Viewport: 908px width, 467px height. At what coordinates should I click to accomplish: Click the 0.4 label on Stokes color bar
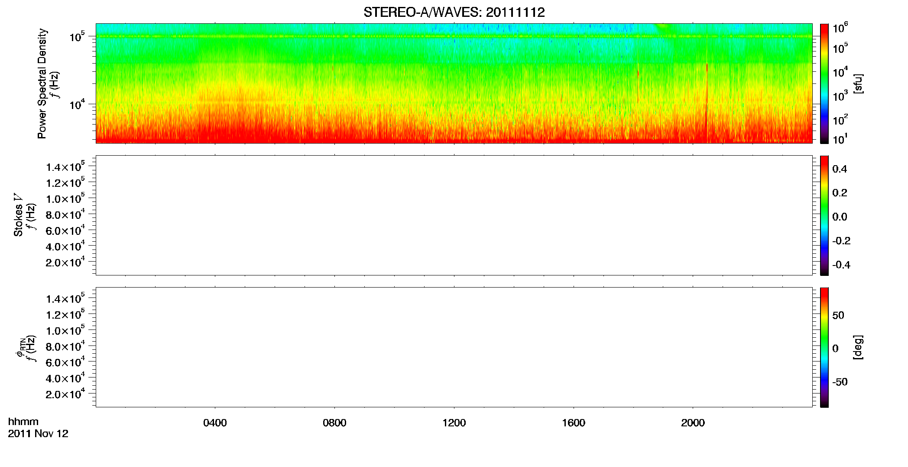(840, 169)
